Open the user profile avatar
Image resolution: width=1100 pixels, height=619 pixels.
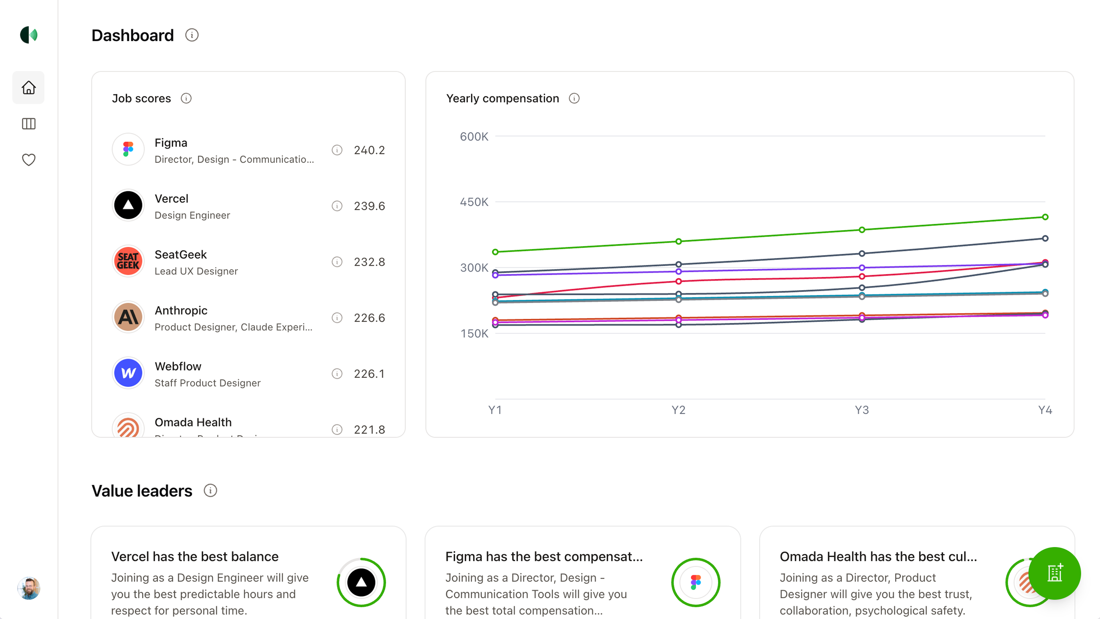click(x=29, y=588)
